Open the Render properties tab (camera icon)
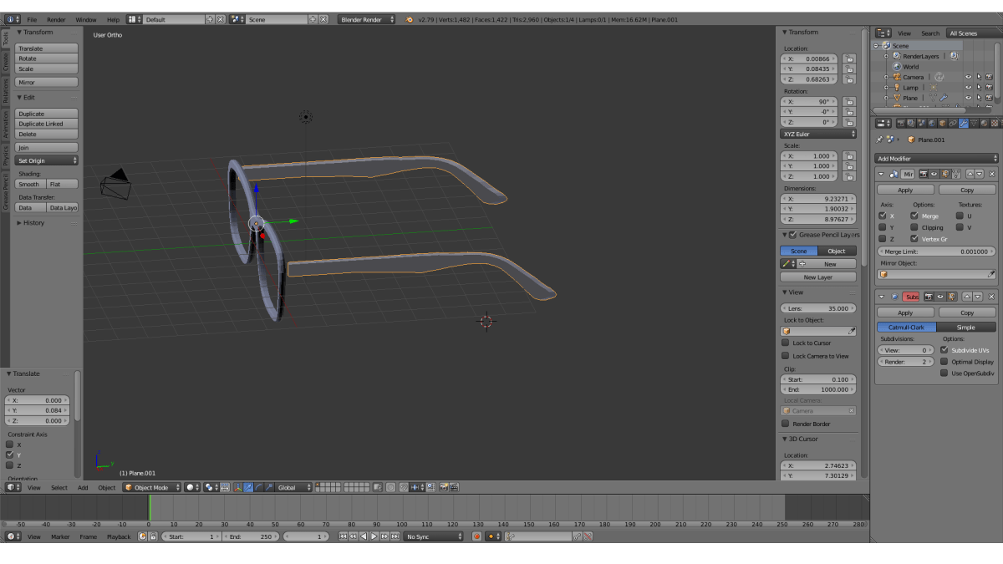The height and width of the screenshot is (564, 1003). coord(901,124)
